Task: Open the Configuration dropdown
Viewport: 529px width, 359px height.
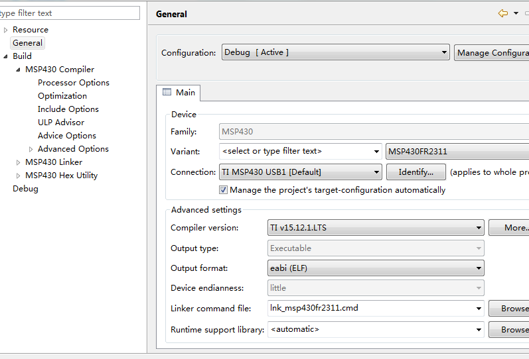Action: (445, 53)
